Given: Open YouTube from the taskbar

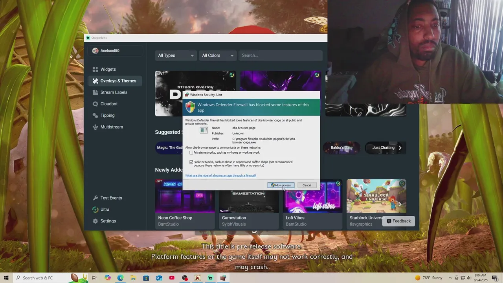Looking at the screenshot, I should [x=172, y=278].
